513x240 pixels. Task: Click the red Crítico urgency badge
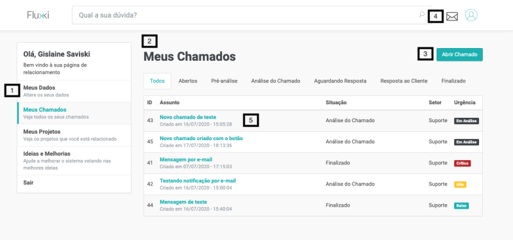click(x=462, y=163)
